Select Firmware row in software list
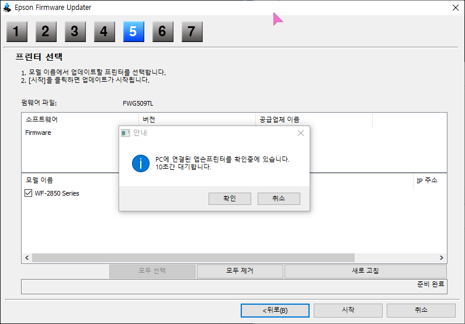465x324 pixels. 38,133
